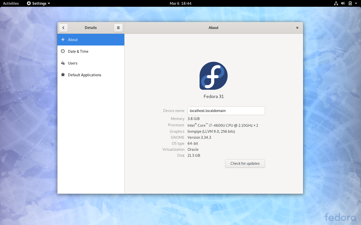Click the Default Applications star icon
This screenshot has height=225, width=361.
[63, 75]
